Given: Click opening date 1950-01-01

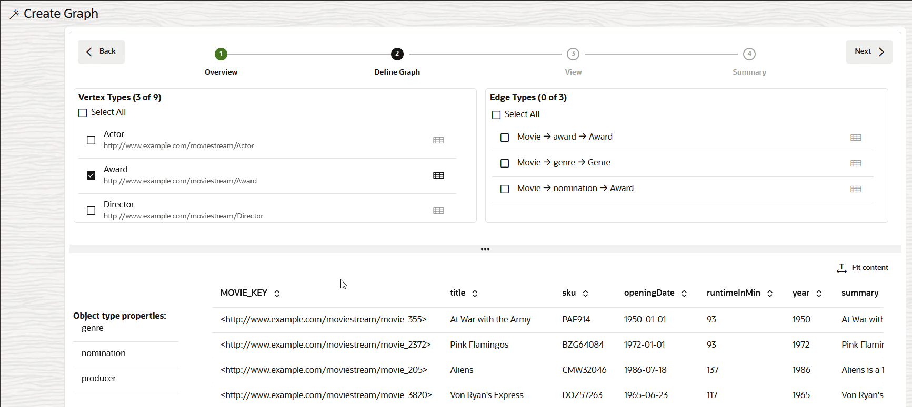Looking at the screenshot, I should click(645, 320).
